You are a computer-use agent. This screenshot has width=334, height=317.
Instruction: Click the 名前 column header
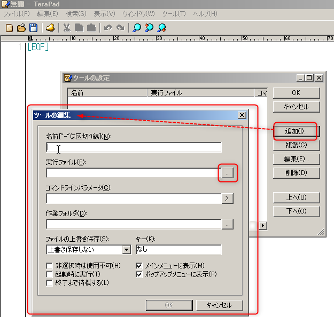point(107,93)
